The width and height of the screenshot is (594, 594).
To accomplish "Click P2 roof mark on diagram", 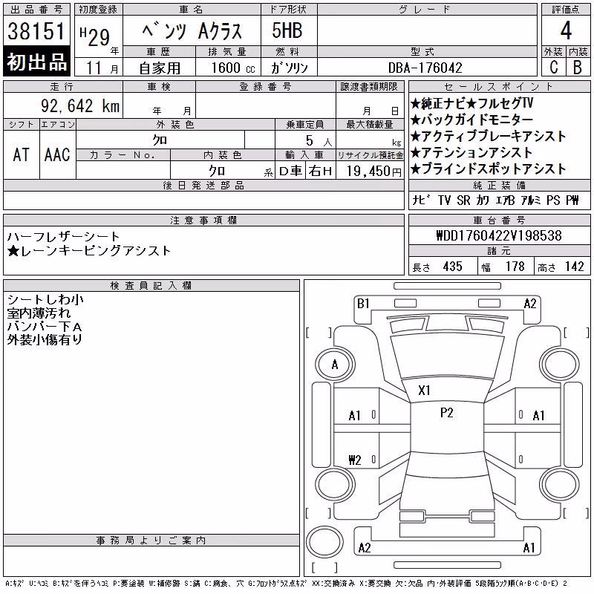I will point(447,413).
